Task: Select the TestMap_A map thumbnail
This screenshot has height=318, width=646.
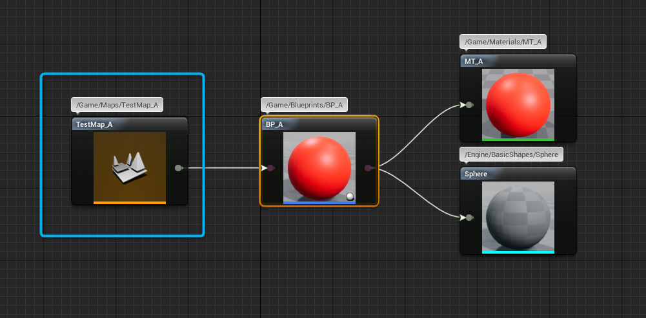Action: [130, 167]
